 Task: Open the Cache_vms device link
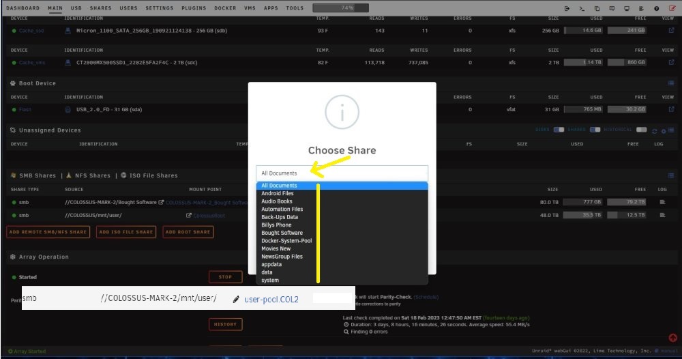pyautogui.click(x=32, y=62)
